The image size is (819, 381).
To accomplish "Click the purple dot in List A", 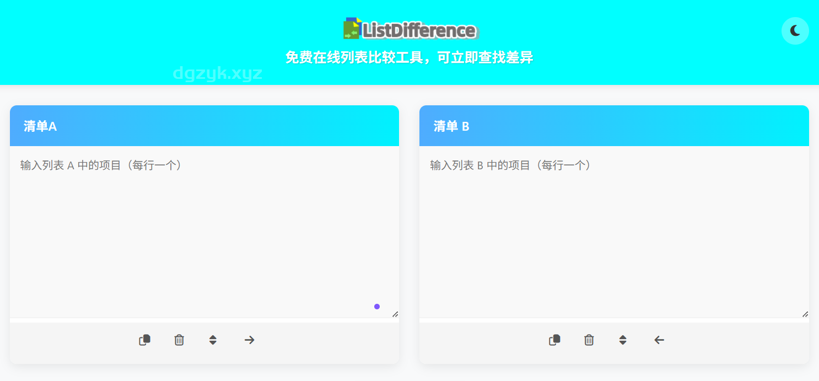I will coord(377,307).
